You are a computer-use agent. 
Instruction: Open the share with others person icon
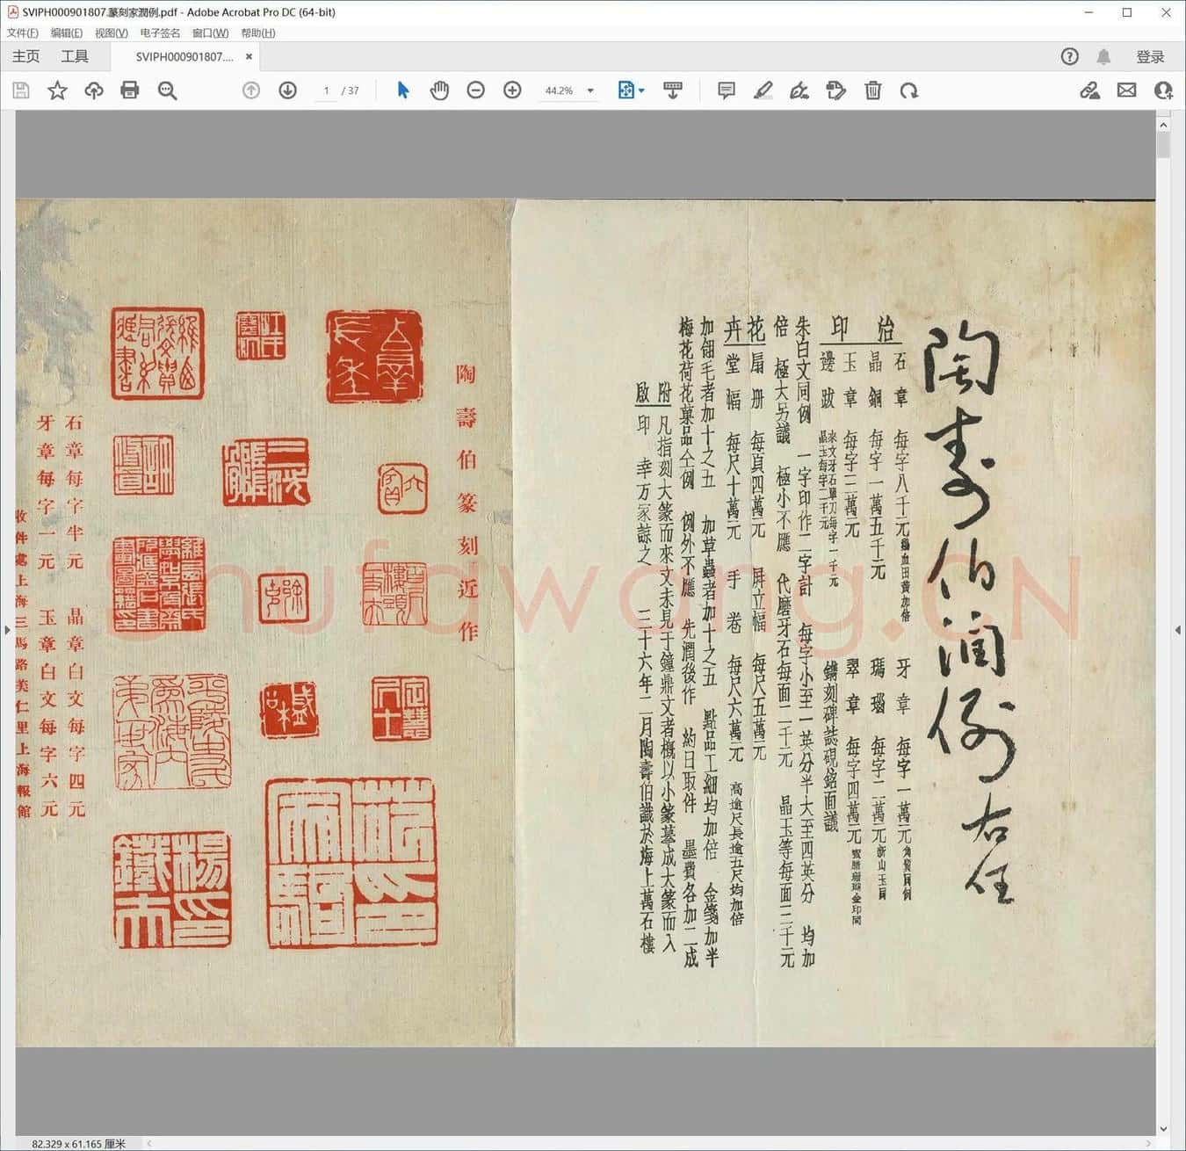(1163, 90)
